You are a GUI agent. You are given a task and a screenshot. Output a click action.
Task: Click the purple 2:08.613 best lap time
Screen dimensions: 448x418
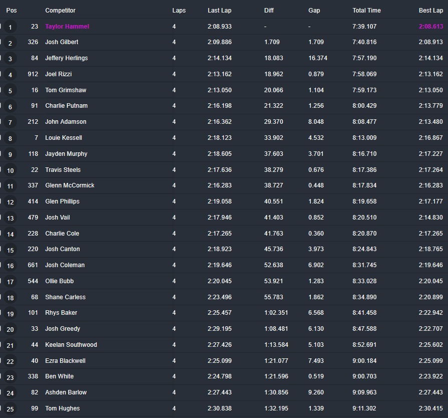click(x=430, y=27)
